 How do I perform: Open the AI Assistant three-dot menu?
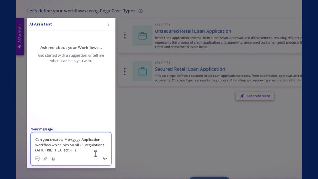109,24
